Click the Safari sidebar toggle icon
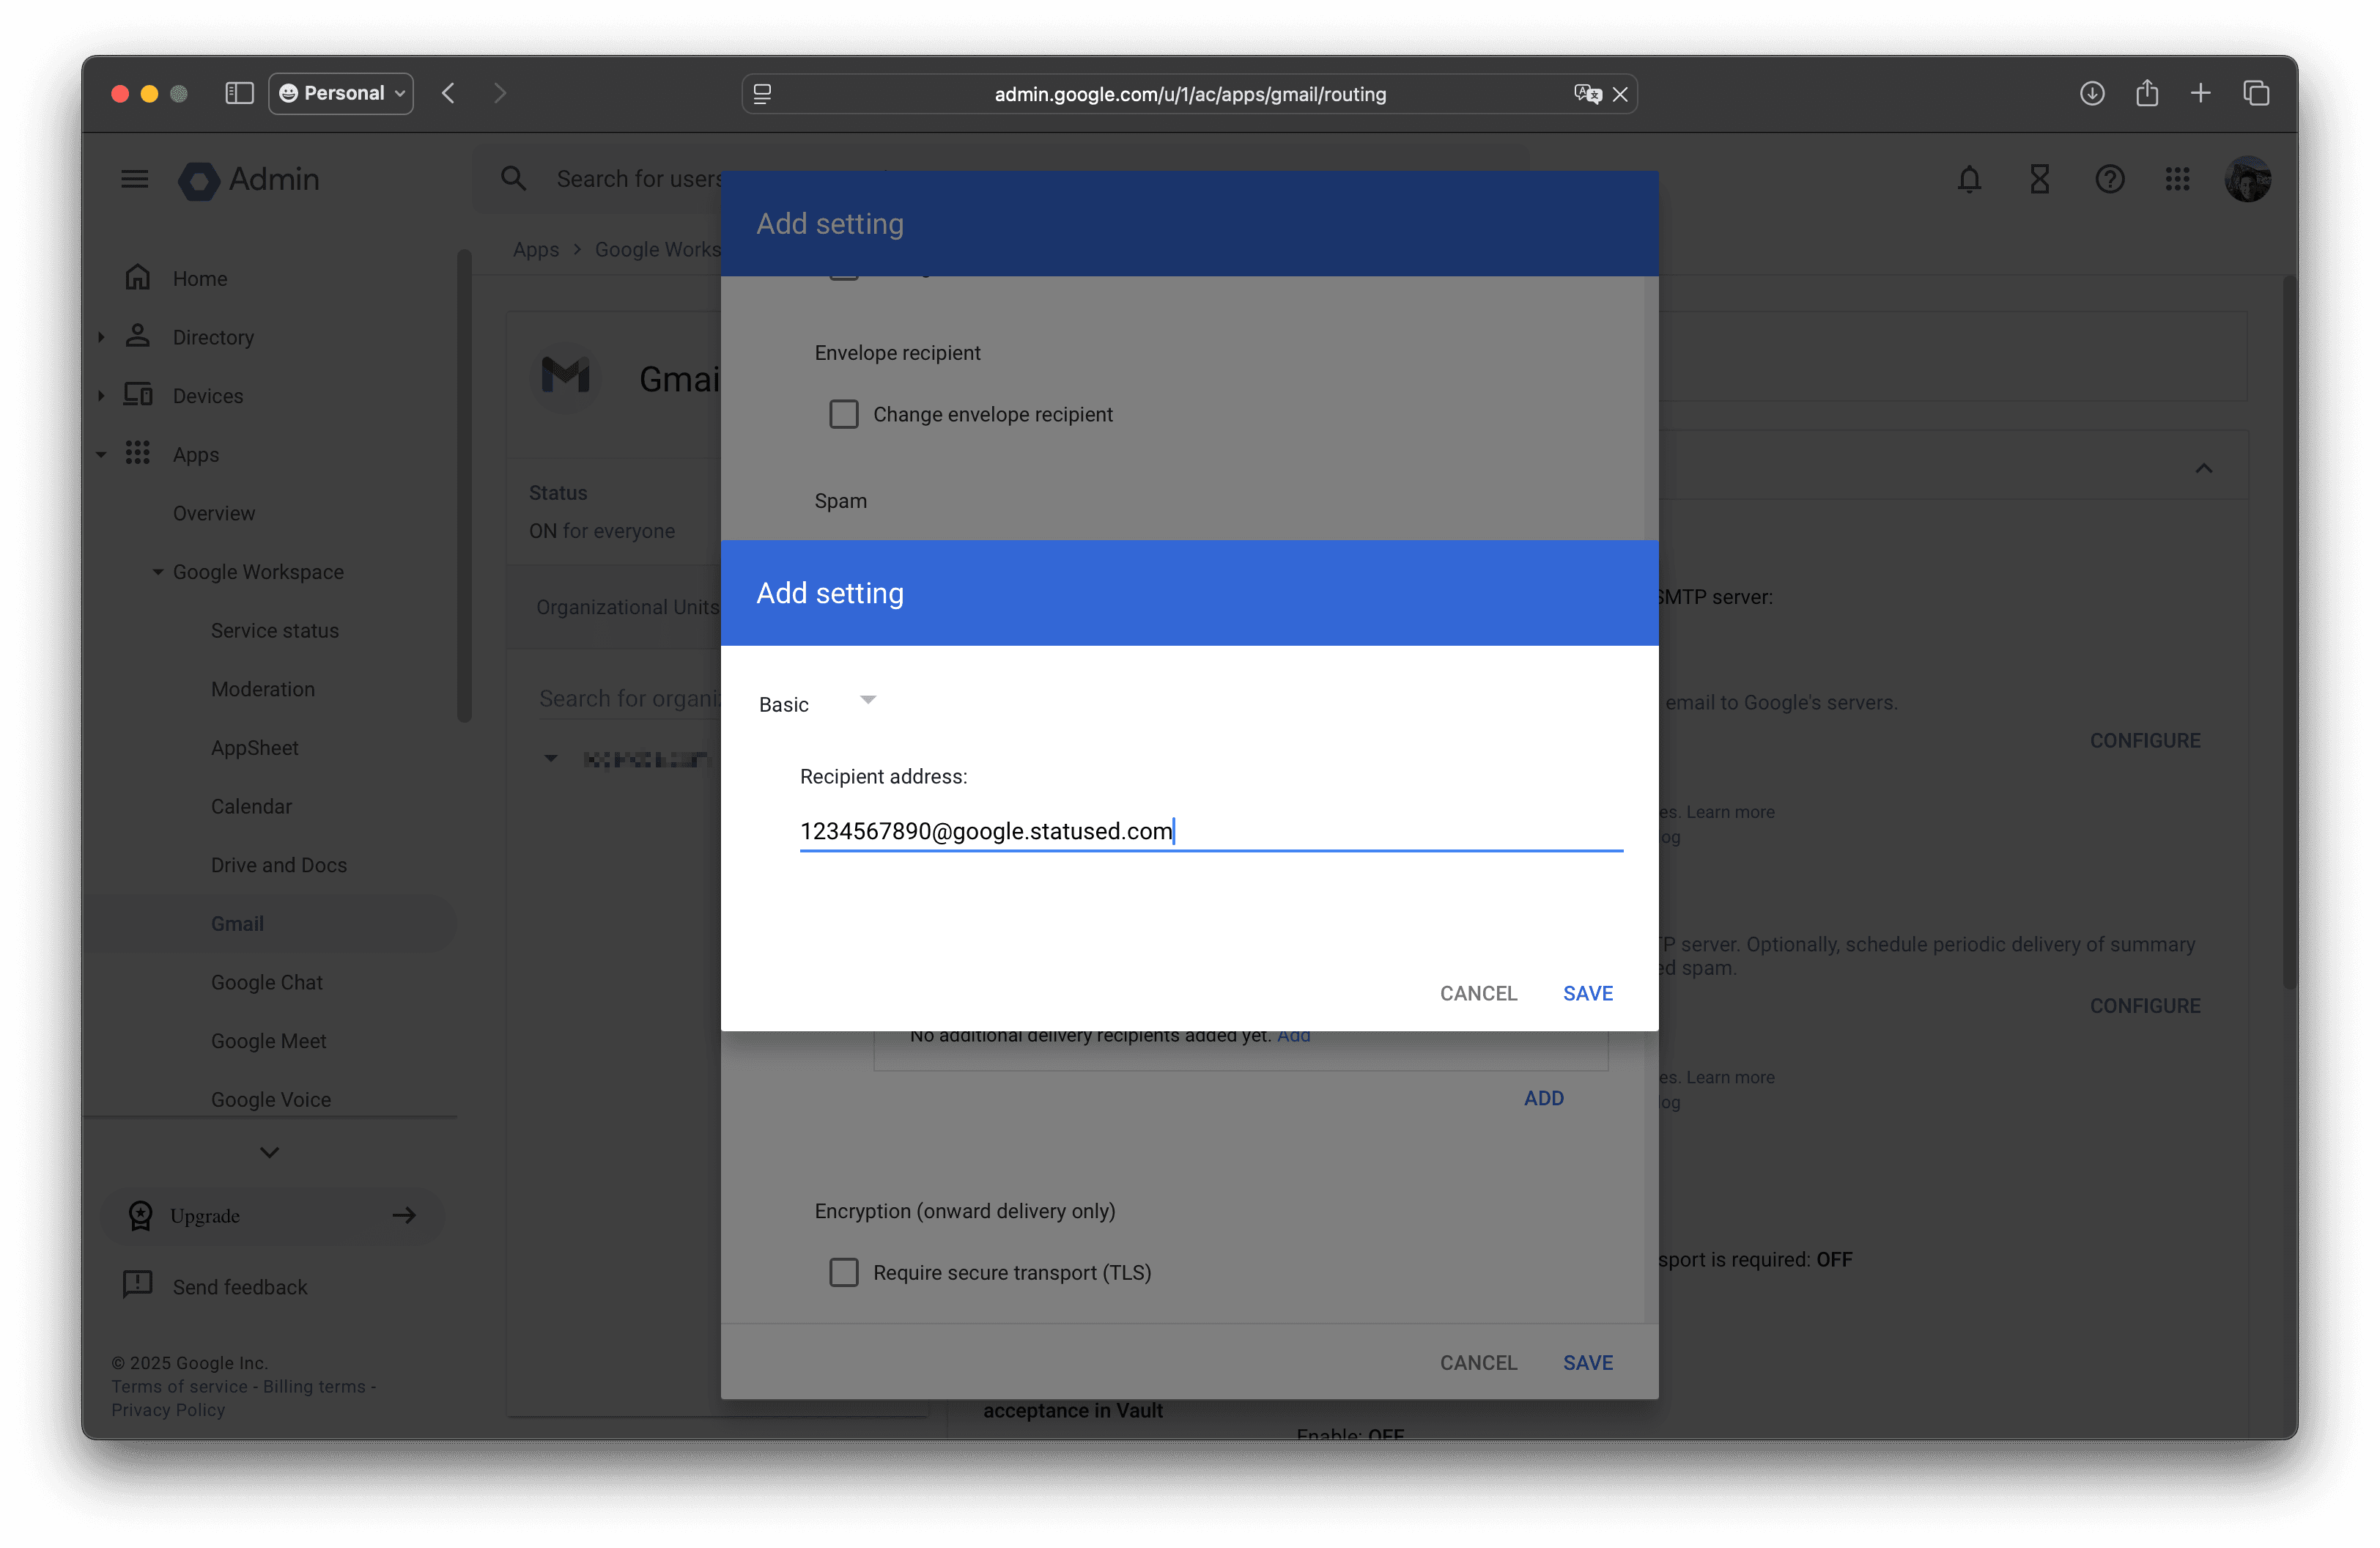Screen dimensions: 2380x1548 click(x=239, y=93)
